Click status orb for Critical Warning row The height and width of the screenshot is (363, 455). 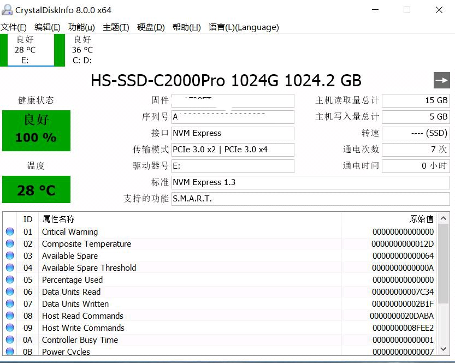(10, 231)
